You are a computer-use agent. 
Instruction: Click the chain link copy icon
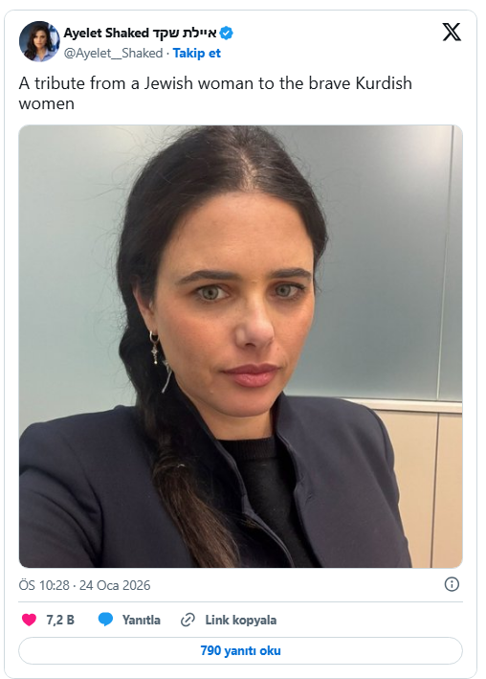click(188, 620)
